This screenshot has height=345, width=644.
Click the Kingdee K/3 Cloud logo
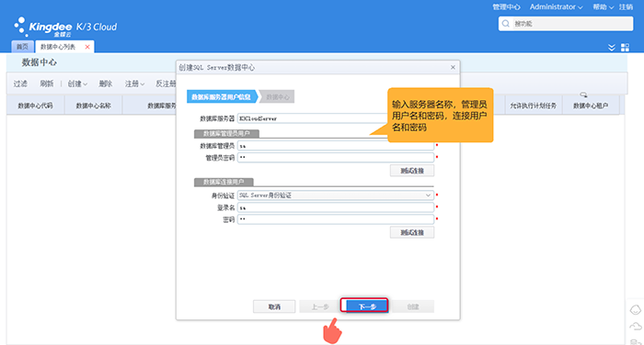(65, 27)
